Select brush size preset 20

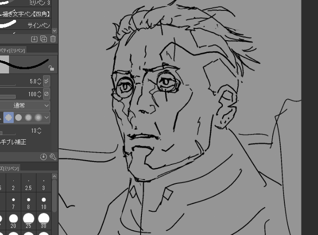pos(13,221)
